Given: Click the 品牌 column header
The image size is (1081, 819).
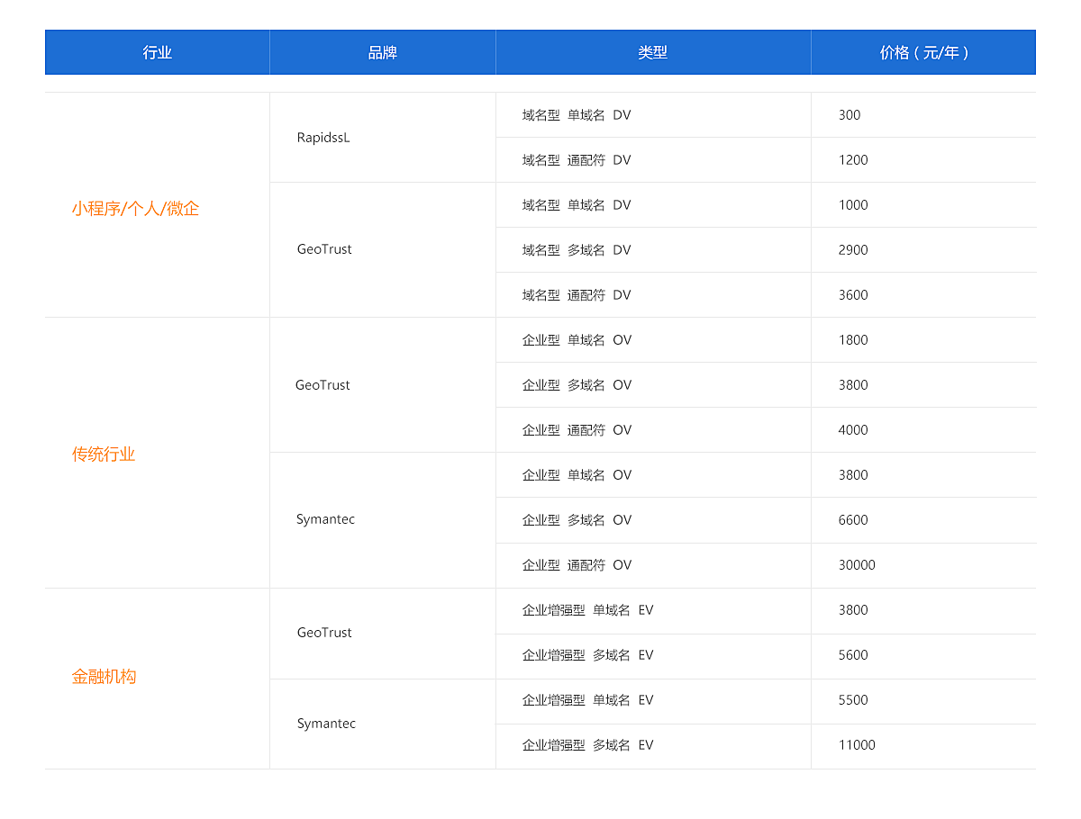Looking at the screenshot, I should (383, 52).
